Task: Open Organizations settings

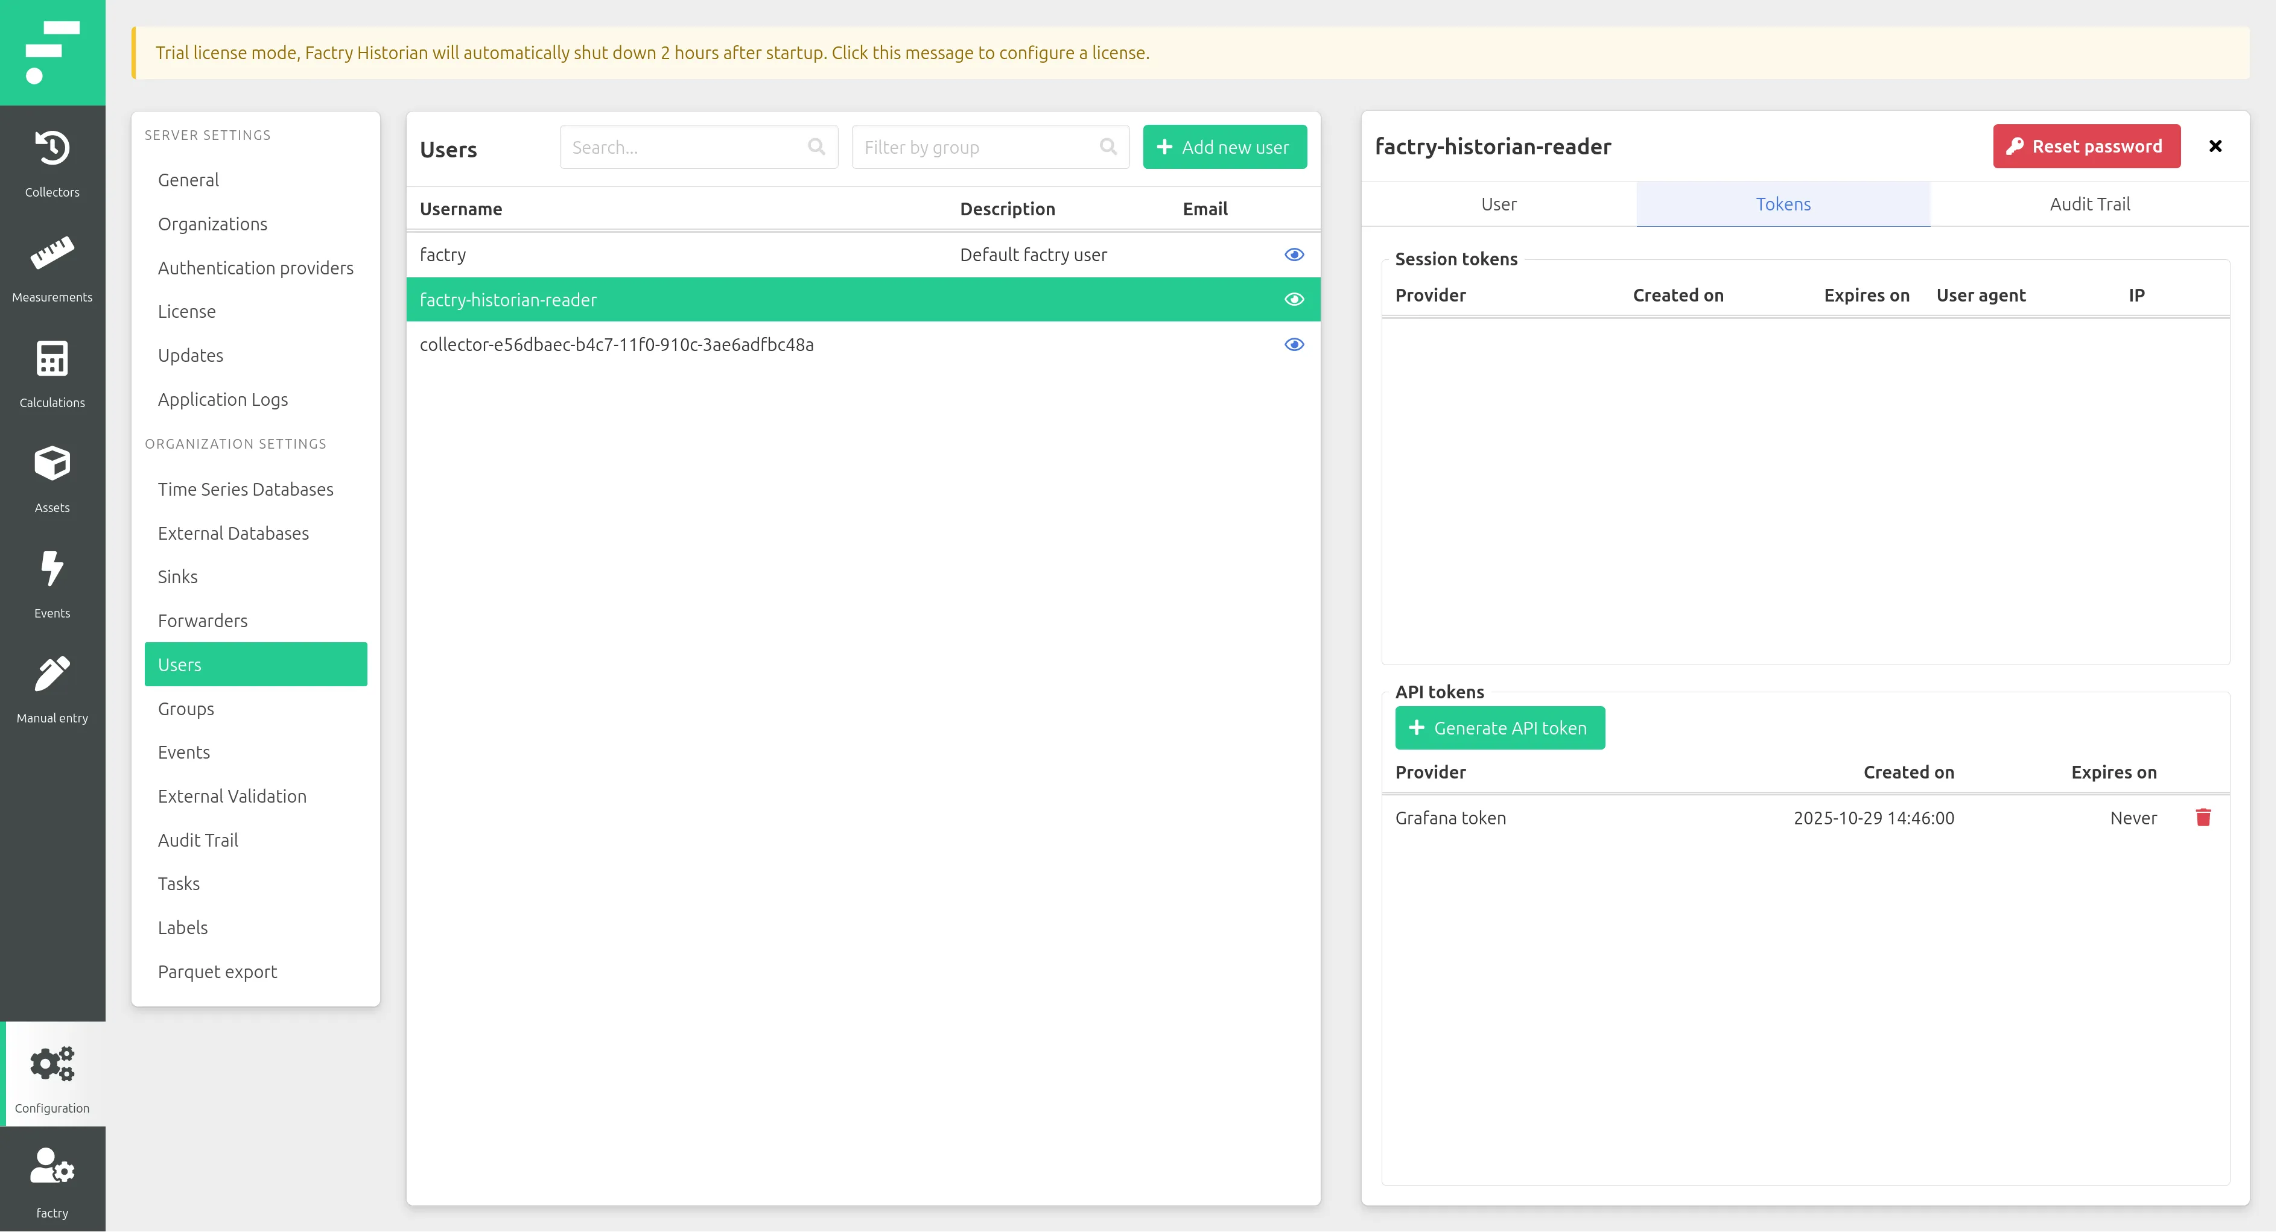Action: pos(255,224)
